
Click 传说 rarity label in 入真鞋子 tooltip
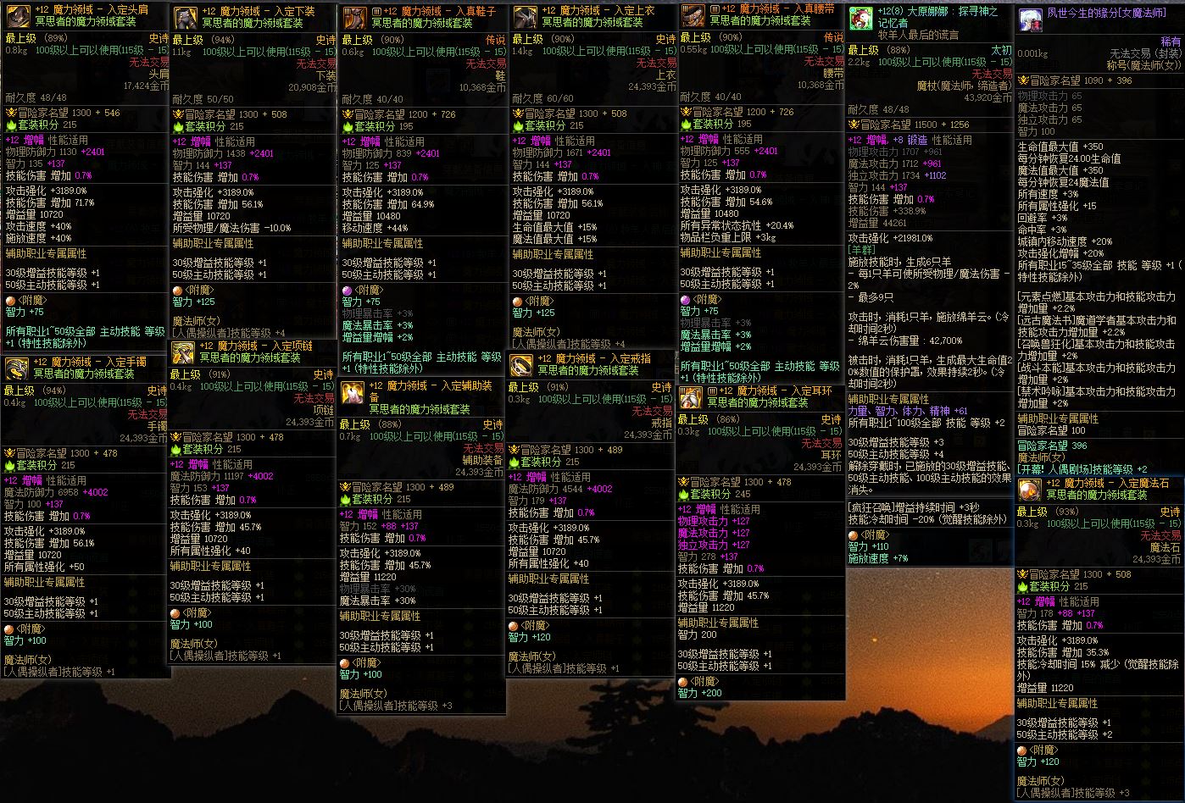(x=495, y=40)
